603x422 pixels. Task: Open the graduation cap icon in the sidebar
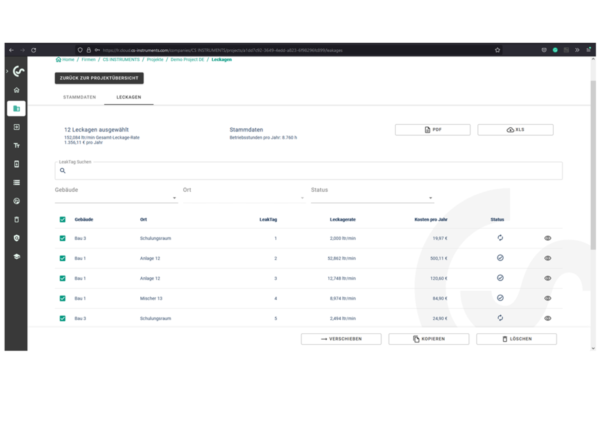coord(17,256)
